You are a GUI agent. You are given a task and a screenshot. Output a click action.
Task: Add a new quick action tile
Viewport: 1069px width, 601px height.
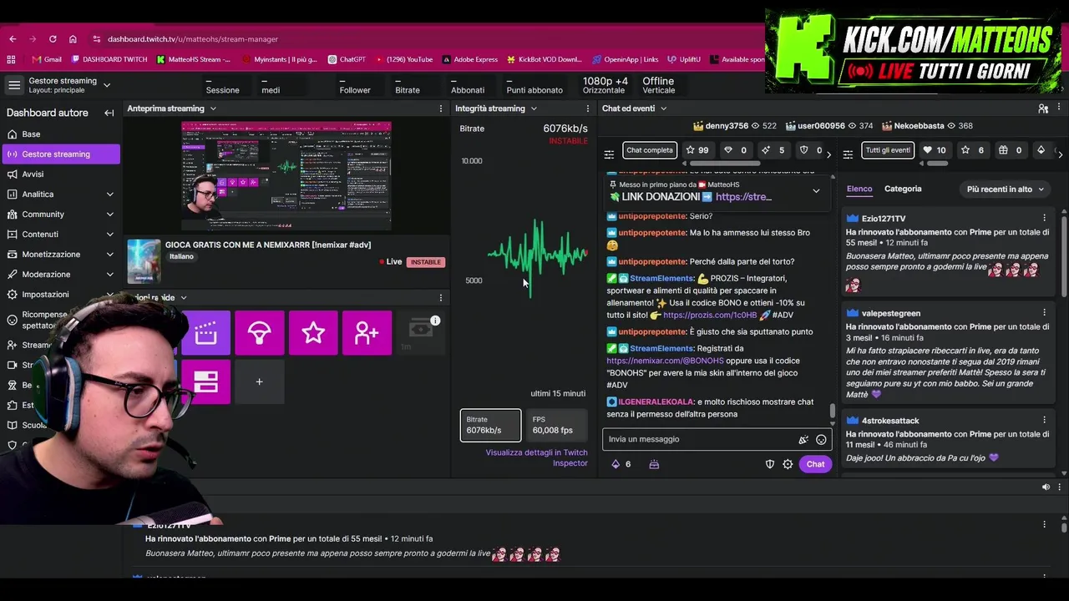tap(259, 381)
